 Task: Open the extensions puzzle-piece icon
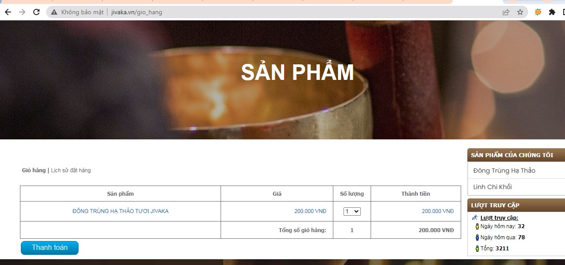pyautogui.click(x=552, y=12)
